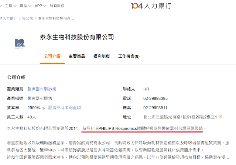
Task: Click the 公司介紹 section heading
Action: point(16,77)
